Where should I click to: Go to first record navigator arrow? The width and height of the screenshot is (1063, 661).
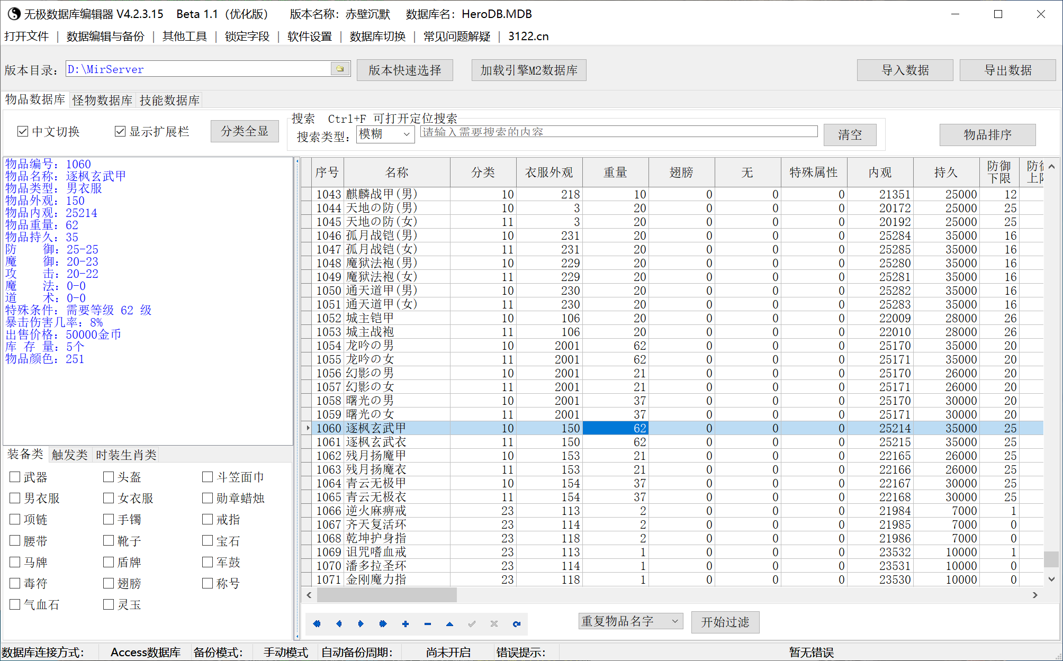pyautogui.click(x=317, y=624)
